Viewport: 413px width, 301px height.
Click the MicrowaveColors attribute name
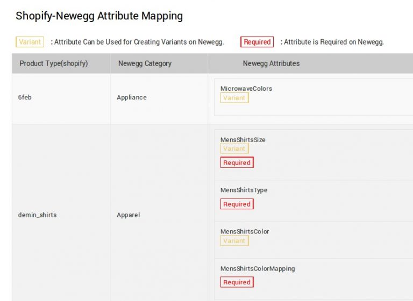click(246, 89)
